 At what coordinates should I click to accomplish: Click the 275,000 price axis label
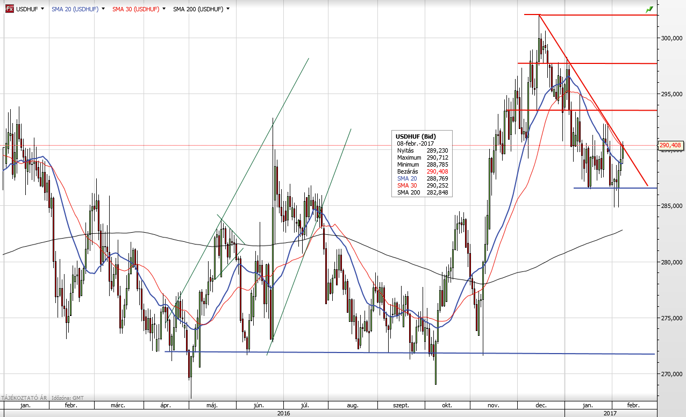pos(670,318)
